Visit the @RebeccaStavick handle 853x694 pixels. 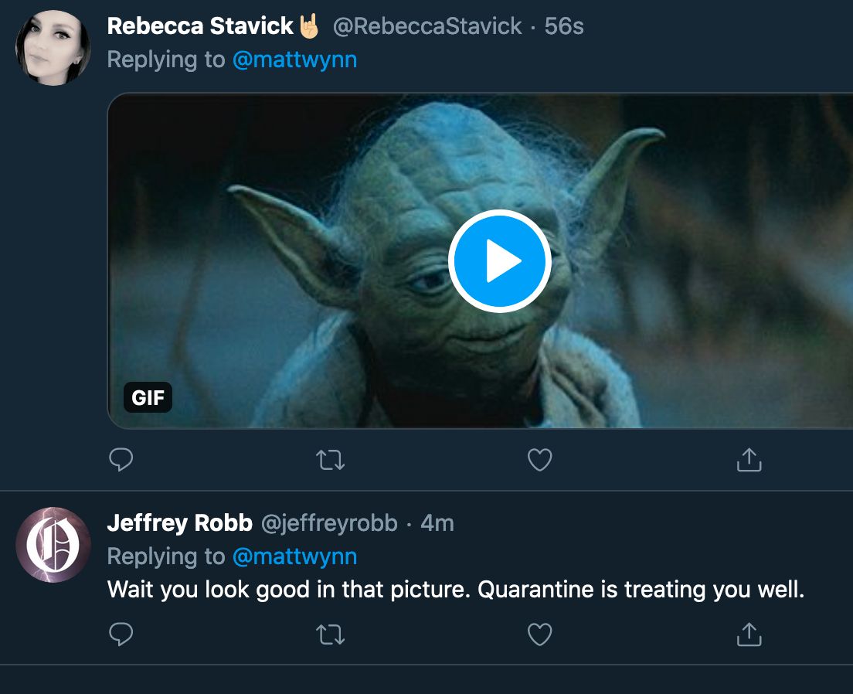pos(427,26)
